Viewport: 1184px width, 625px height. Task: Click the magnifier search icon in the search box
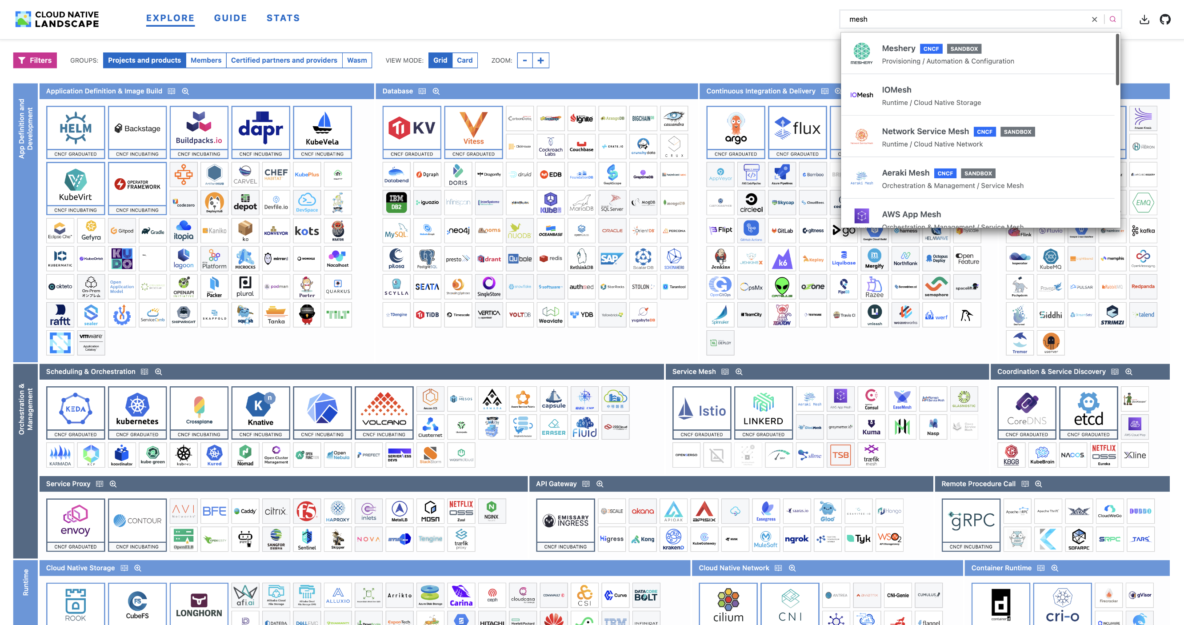1112,19
